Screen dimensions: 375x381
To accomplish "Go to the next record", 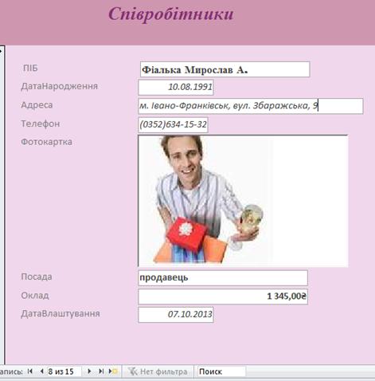I will [x=89, y=371].
